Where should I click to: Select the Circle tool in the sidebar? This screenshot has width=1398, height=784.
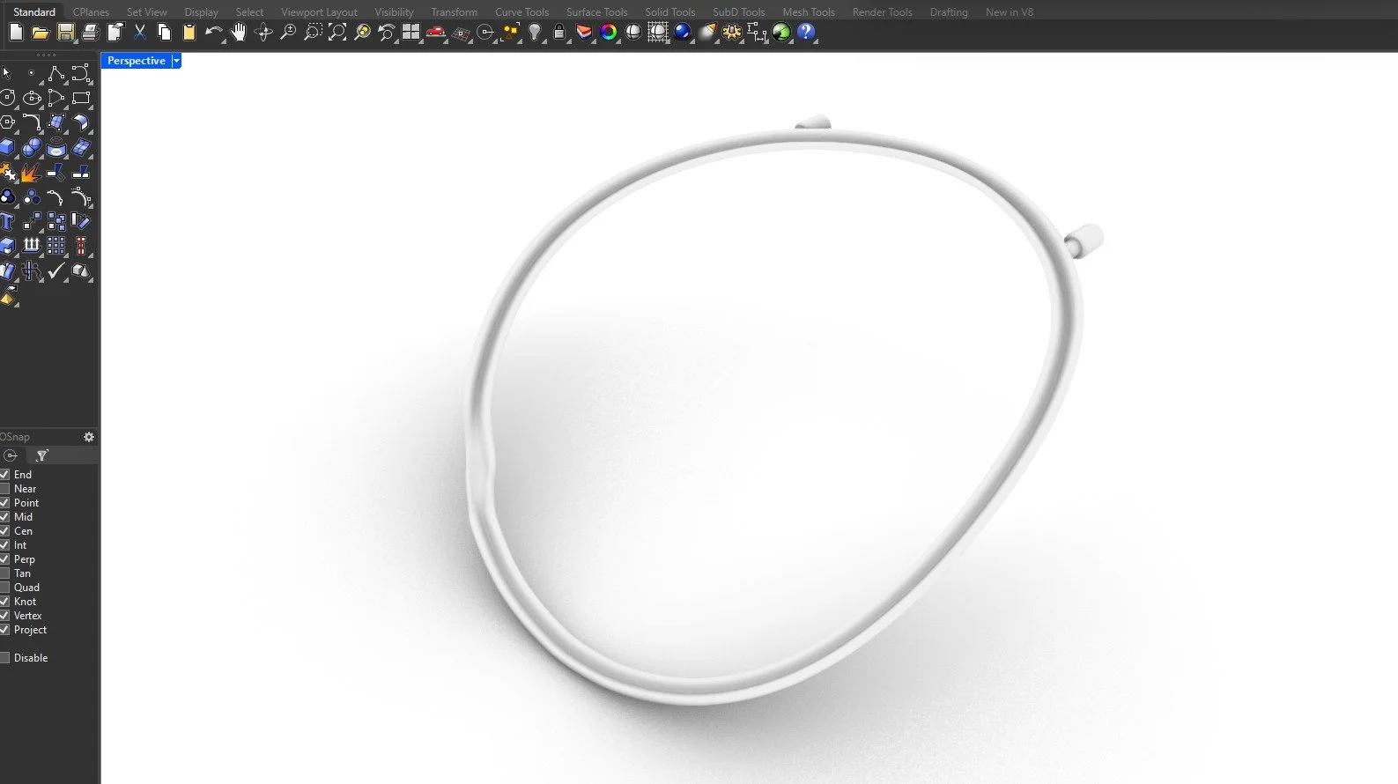8,98
